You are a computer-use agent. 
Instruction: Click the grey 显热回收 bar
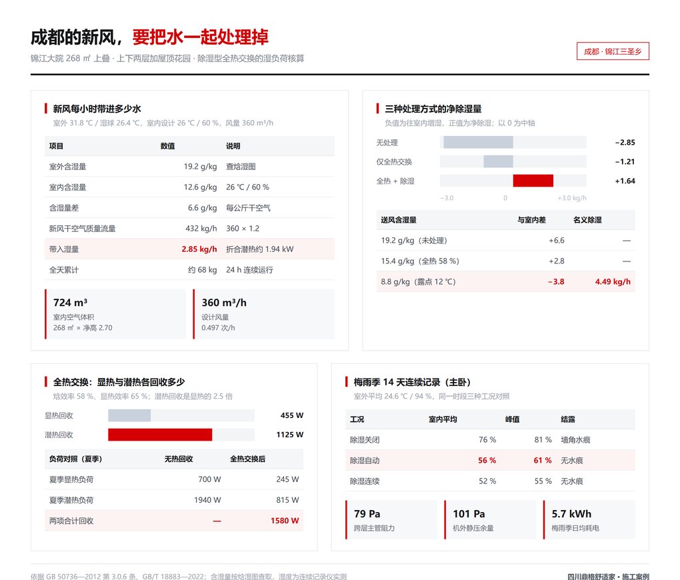(x=129, y=415)
